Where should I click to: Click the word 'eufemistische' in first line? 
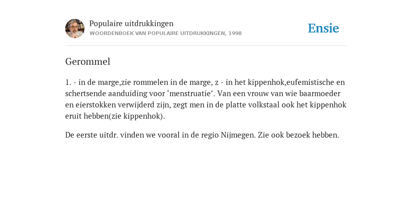pos(310,82)
